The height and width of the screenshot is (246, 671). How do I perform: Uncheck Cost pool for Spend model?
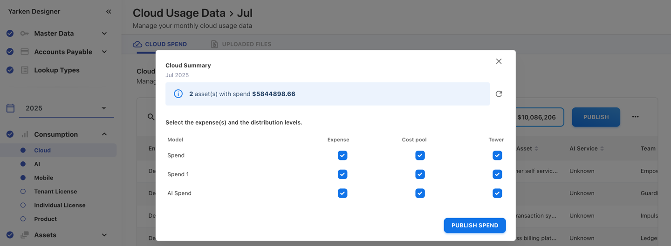coord(420,155)
